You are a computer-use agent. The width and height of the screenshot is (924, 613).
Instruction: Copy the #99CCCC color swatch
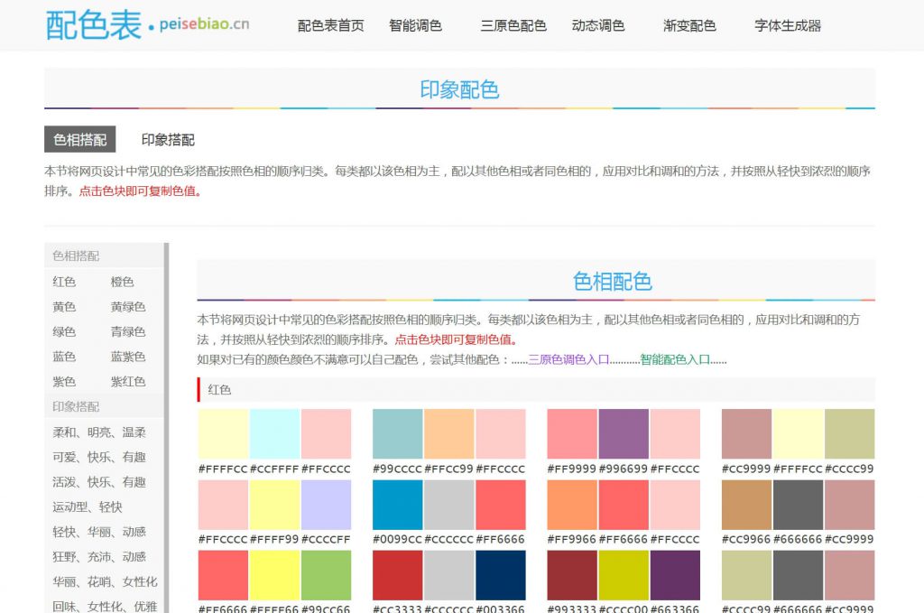397,432
